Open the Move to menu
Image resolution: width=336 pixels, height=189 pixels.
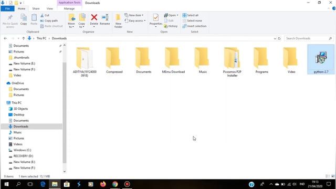point(71,20)
